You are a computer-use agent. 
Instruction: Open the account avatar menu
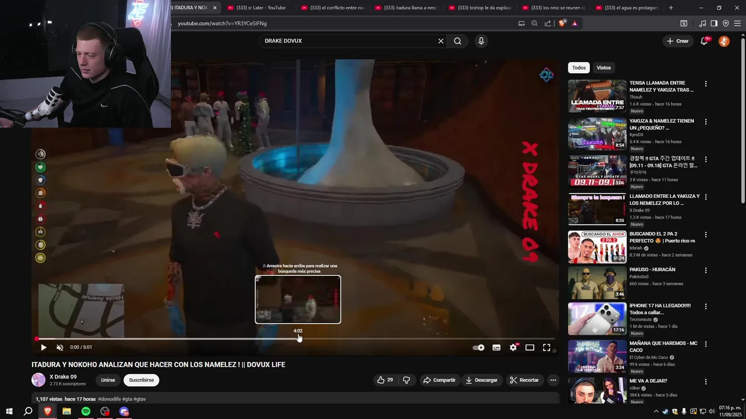coord(724,41)
